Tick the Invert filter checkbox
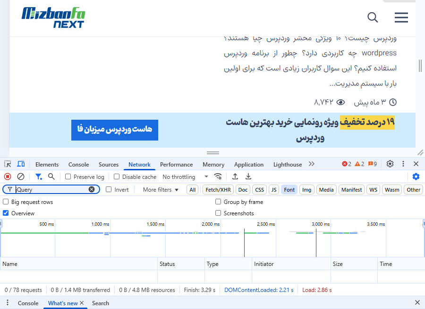Screen dimensions: 425x309 click(109, 190)
